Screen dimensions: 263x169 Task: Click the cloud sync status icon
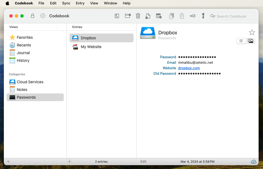coord(253,162)
